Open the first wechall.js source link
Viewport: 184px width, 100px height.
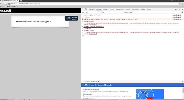tap(177, 15)
